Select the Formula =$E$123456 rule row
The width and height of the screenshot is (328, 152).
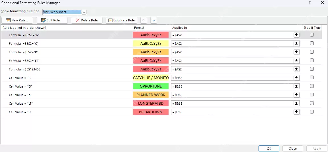coord(161,69)
